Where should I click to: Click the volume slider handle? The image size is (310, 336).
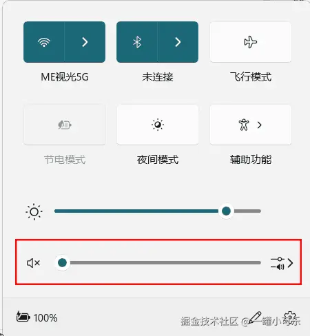(x=62, y=262)
